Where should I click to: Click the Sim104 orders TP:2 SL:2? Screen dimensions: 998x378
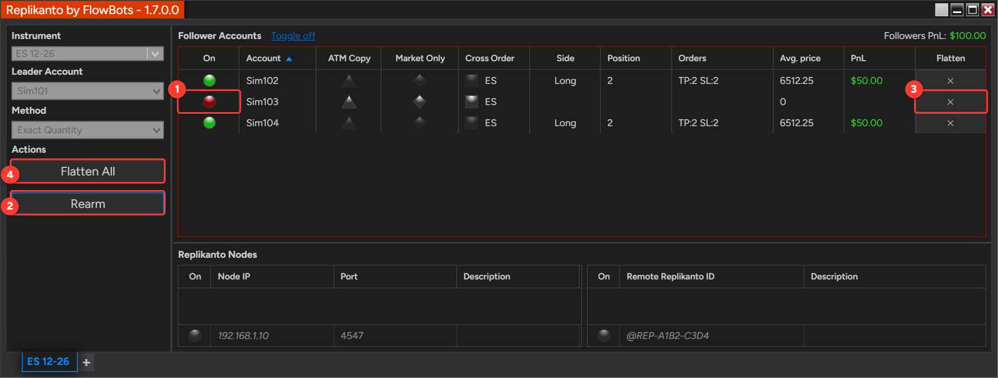[698, 123]
